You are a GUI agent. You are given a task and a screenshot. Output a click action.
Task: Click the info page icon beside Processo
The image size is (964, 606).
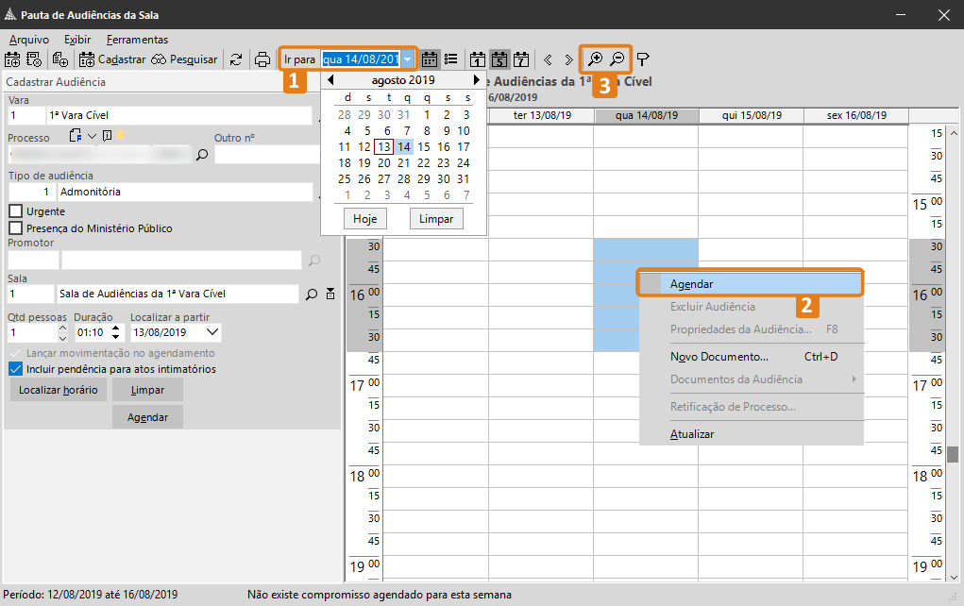(x=107, y=135)
